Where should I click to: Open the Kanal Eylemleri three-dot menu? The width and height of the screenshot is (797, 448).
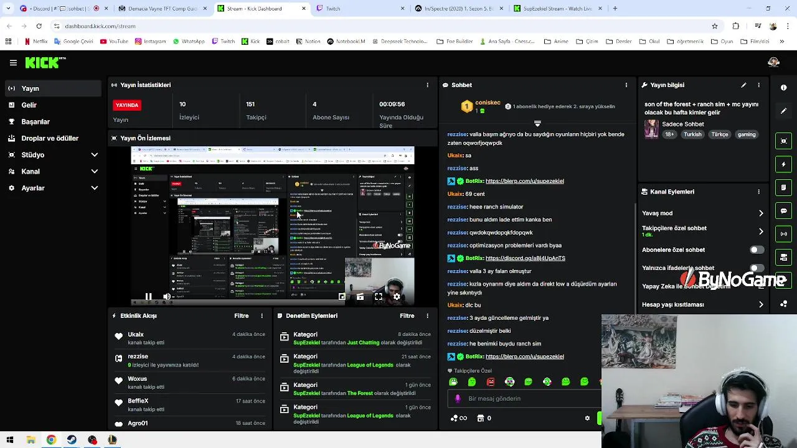758,192
